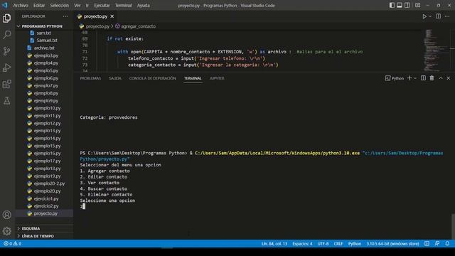The image size is (455, 256).
Task: Open the Ver menu
Action: point(77,5)
